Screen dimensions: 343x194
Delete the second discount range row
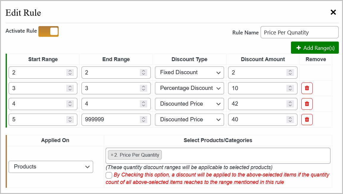tap(307, 88)
